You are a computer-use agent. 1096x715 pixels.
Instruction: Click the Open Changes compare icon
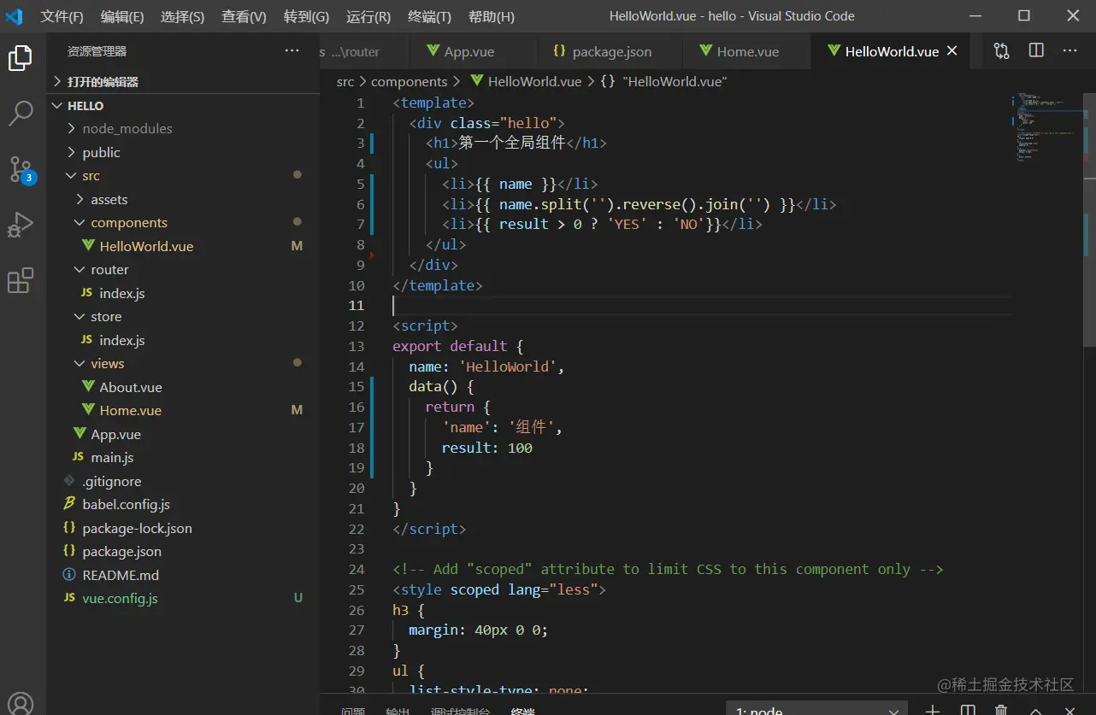[1001, 51]
